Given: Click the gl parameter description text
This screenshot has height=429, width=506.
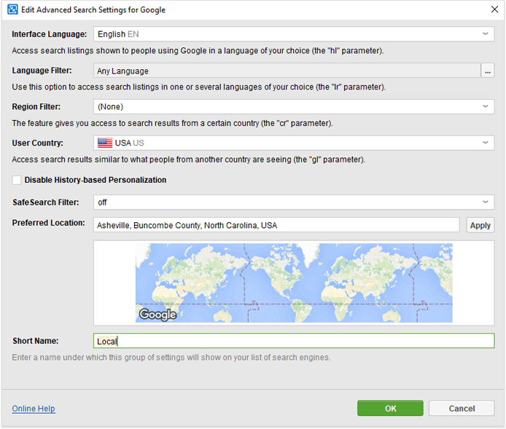Looking at the screenshot, I should tap(188, 160).
